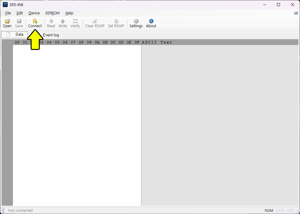
Task: Expand the Device menu
Action: (34, 13)
